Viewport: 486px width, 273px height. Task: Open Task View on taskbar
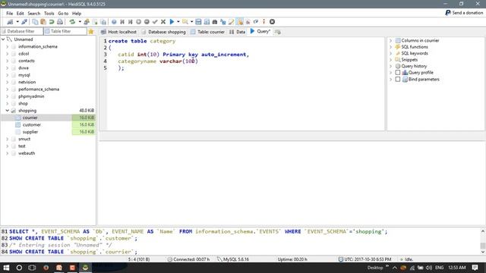pos(32,268)
